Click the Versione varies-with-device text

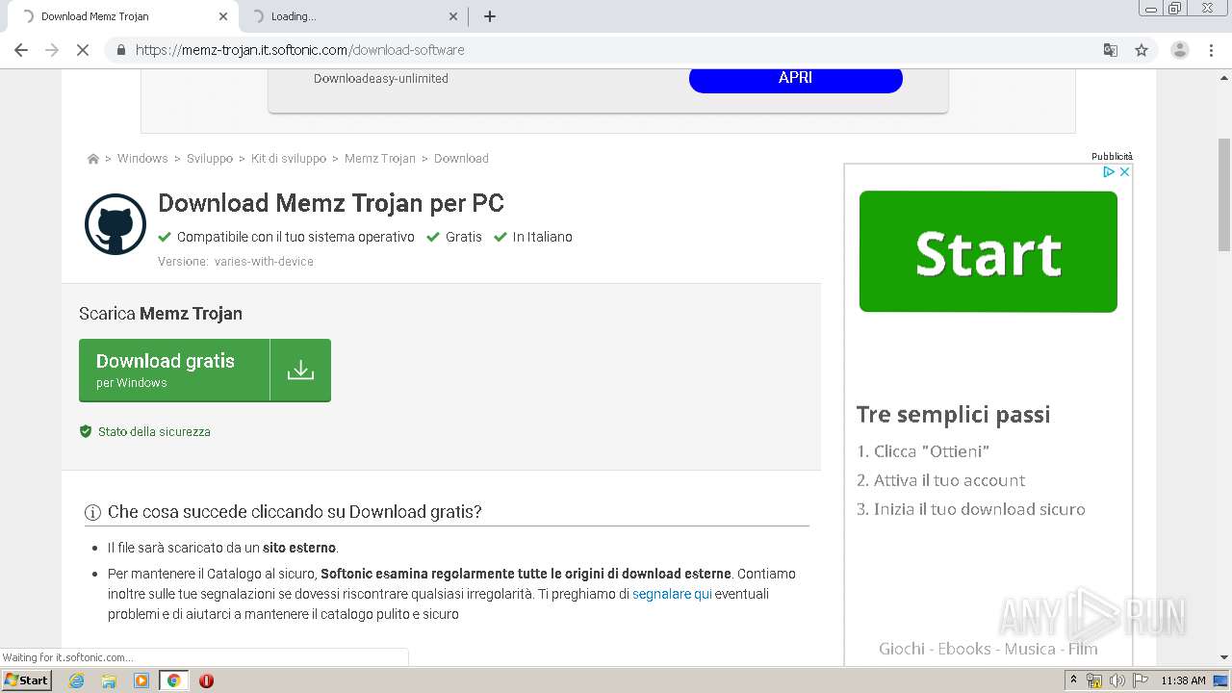click(x=236, y=262)
